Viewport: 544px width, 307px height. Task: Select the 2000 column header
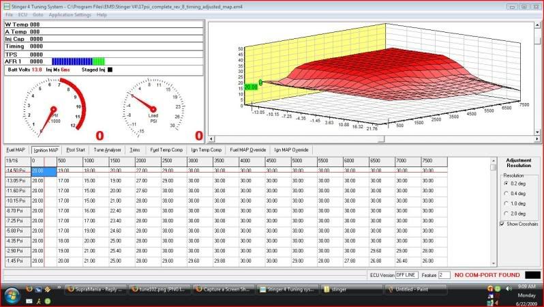coord(148,161)
